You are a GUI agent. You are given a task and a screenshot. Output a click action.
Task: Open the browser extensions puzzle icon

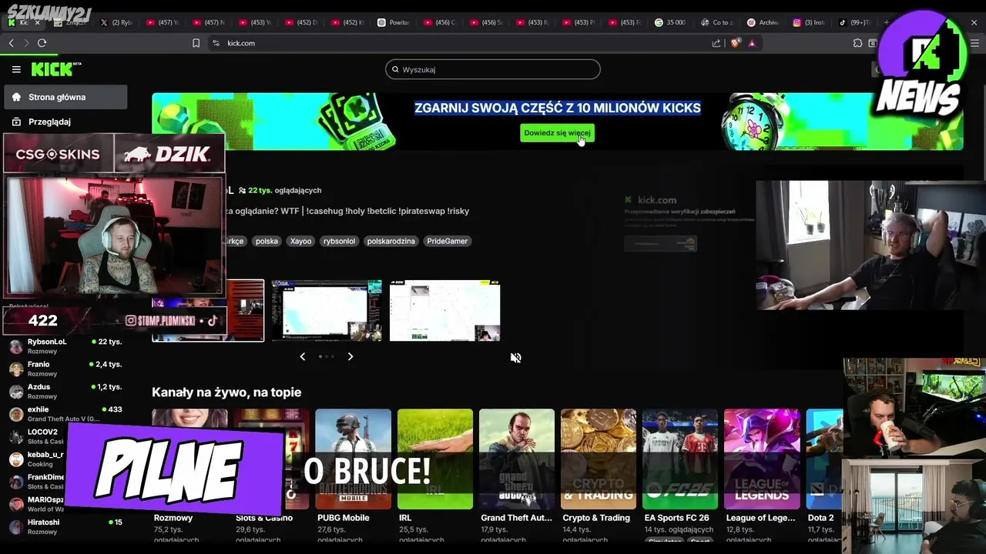857,43
